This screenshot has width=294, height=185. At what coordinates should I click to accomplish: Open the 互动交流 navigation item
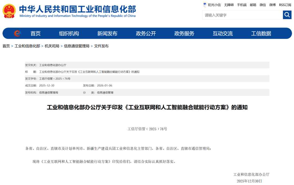click(x=223, y=34)
